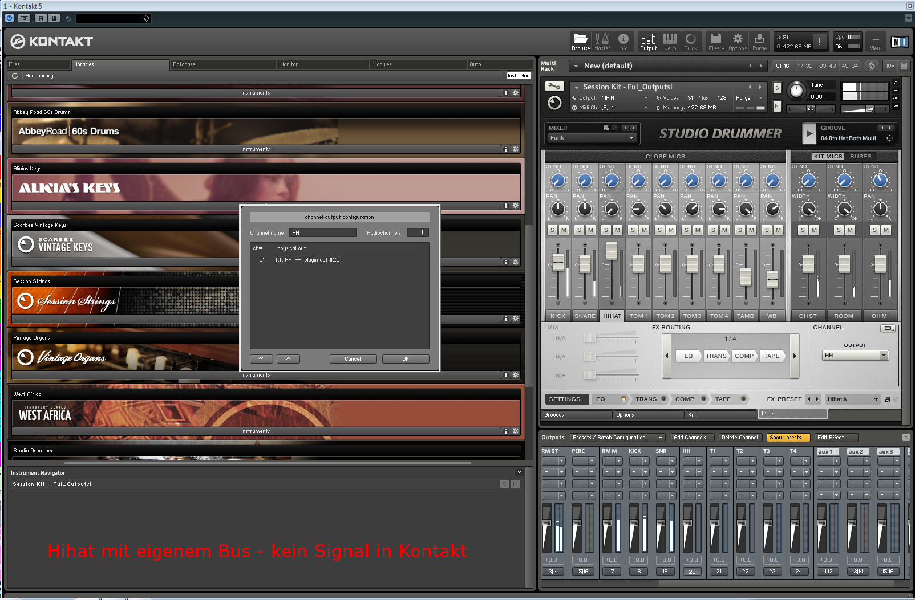Open instrument edit wrench icon
The image size is (915, 600).
(x=554, y=87)
